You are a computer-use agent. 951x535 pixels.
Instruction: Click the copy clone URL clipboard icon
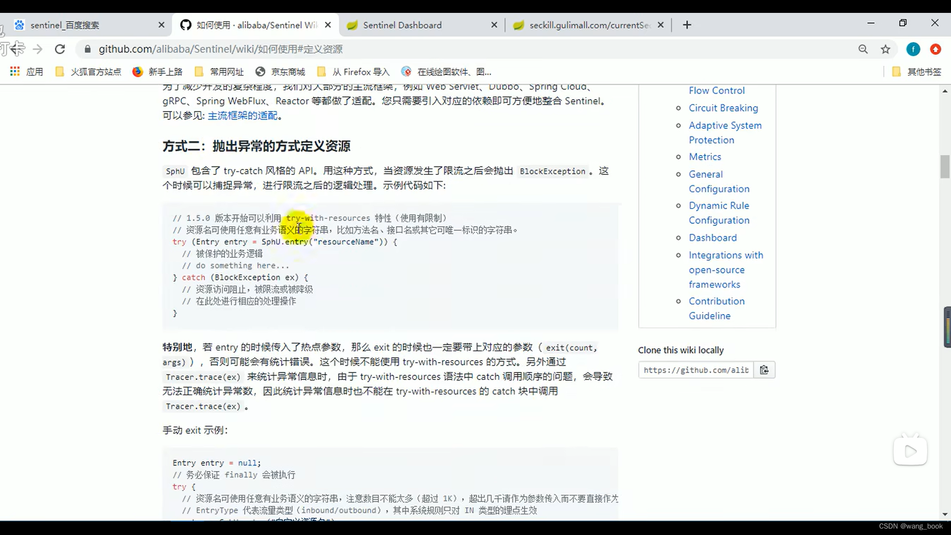764,370
